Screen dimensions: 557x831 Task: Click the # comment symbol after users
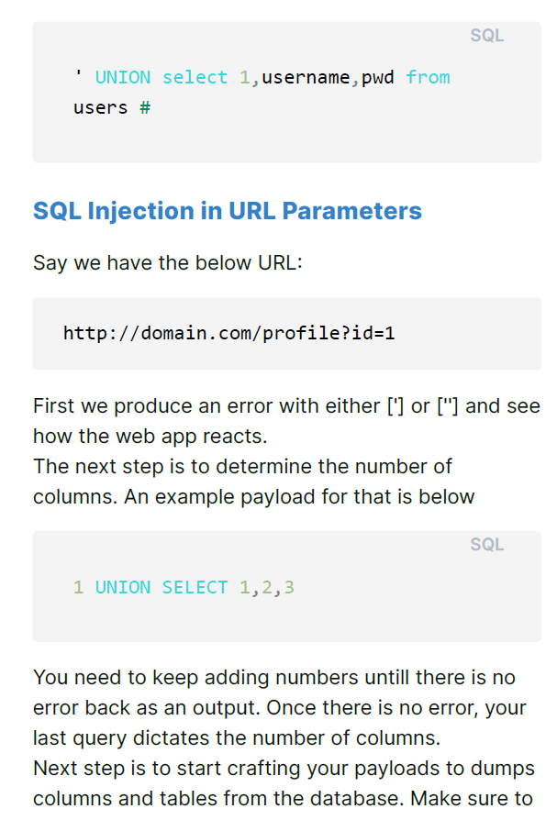tap(145, 107)
